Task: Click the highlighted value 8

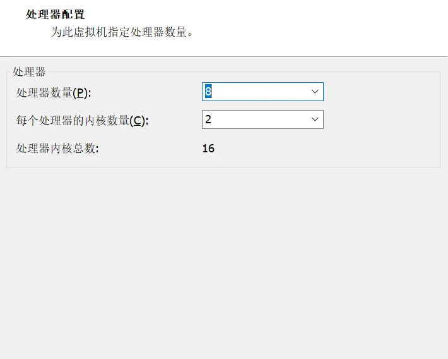Action: 208,92
